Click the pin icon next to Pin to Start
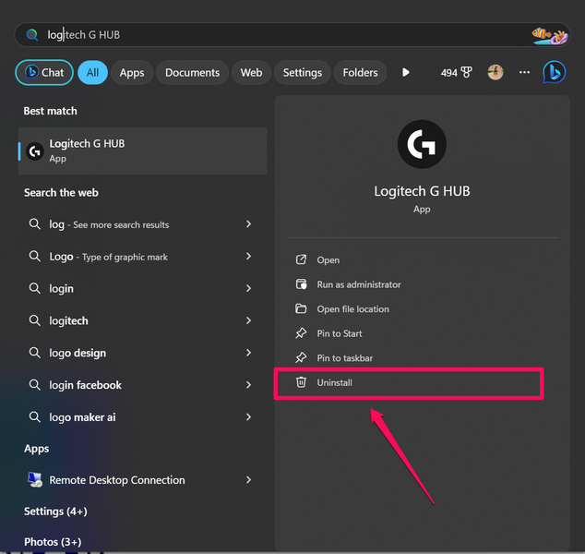Image resolution: width=585 pixels, height=554 pixels. (x=301, y=333)
